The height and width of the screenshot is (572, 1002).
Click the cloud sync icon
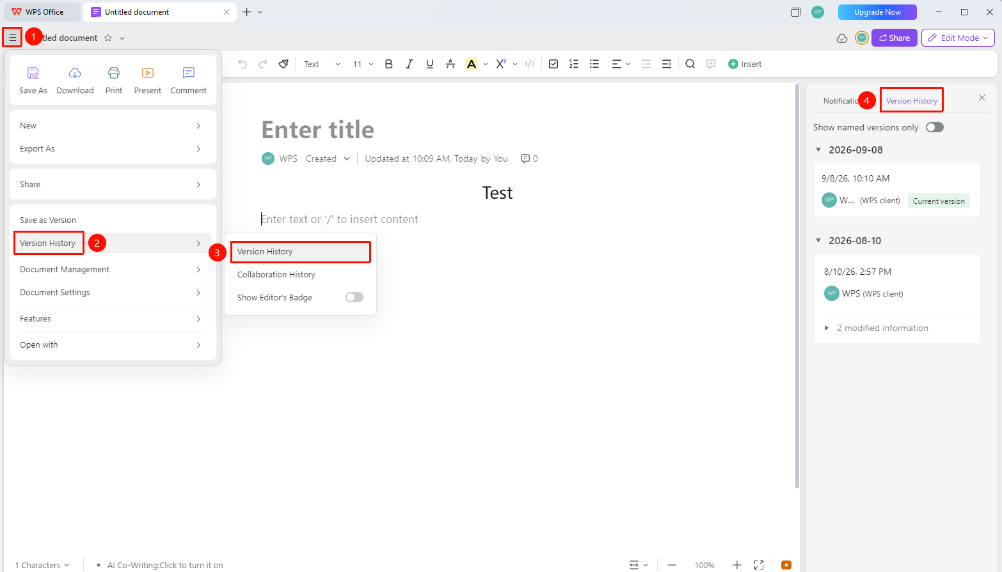click(842, 38)
